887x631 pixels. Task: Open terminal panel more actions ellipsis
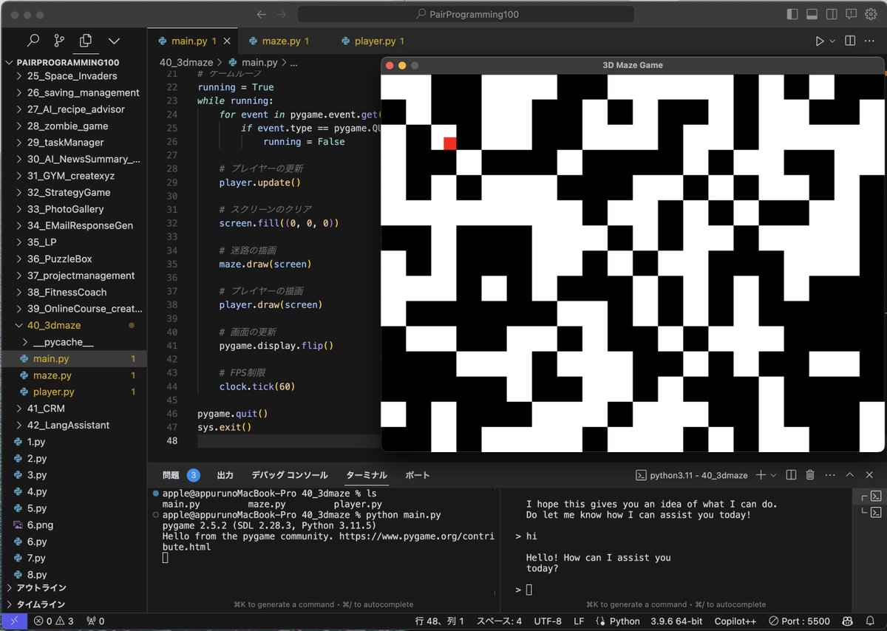point(829,475)
